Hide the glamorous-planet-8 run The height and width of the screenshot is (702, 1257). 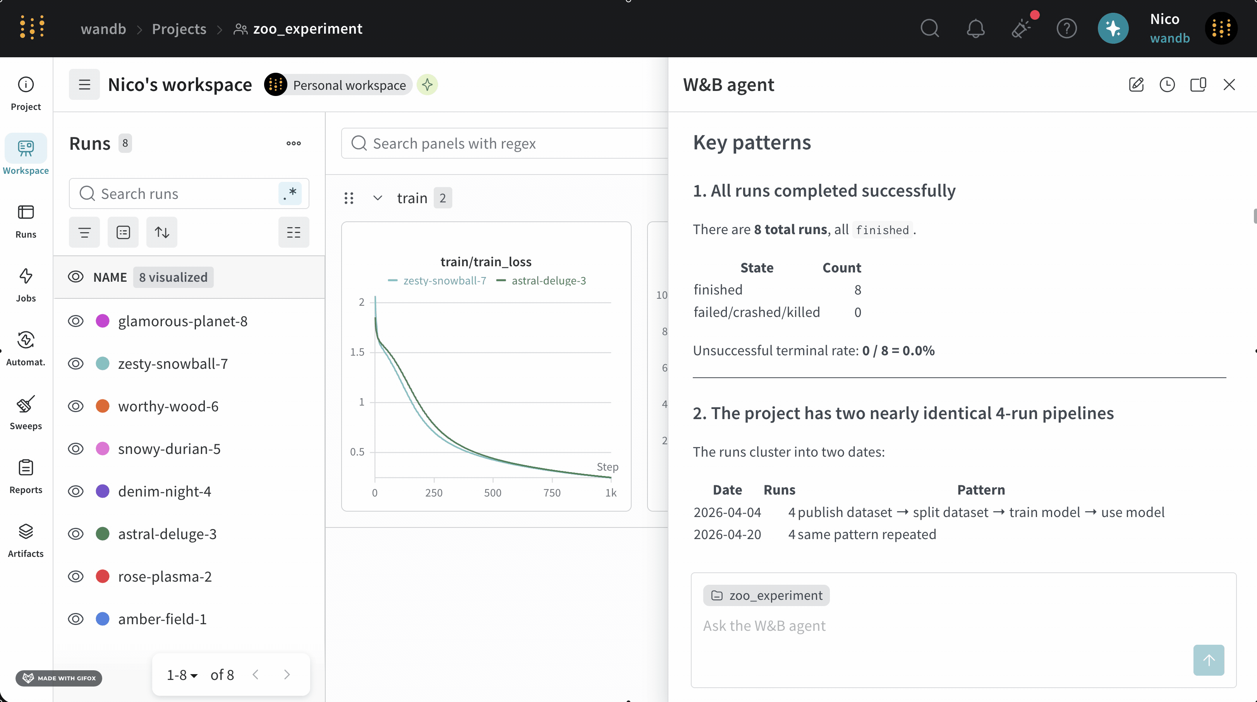coord(76,321)
